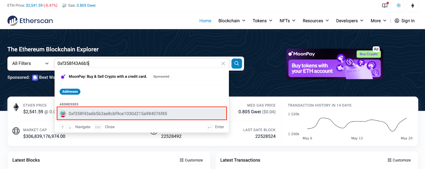425x169 pixels.
Task: Open MoonPay sponsored search suggestion
Action: coord(142,77)
